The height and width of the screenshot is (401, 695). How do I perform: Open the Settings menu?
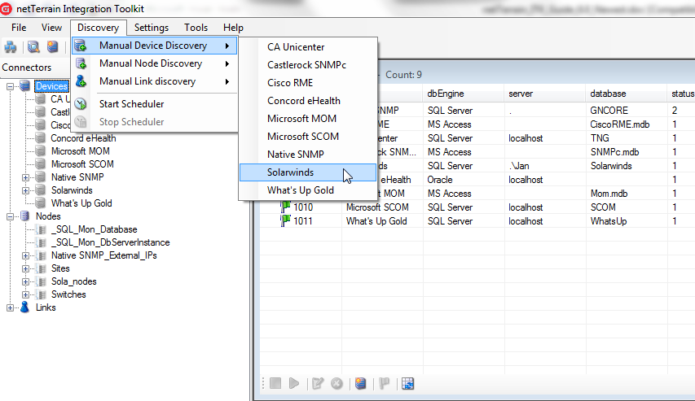[x=152, y=28]
